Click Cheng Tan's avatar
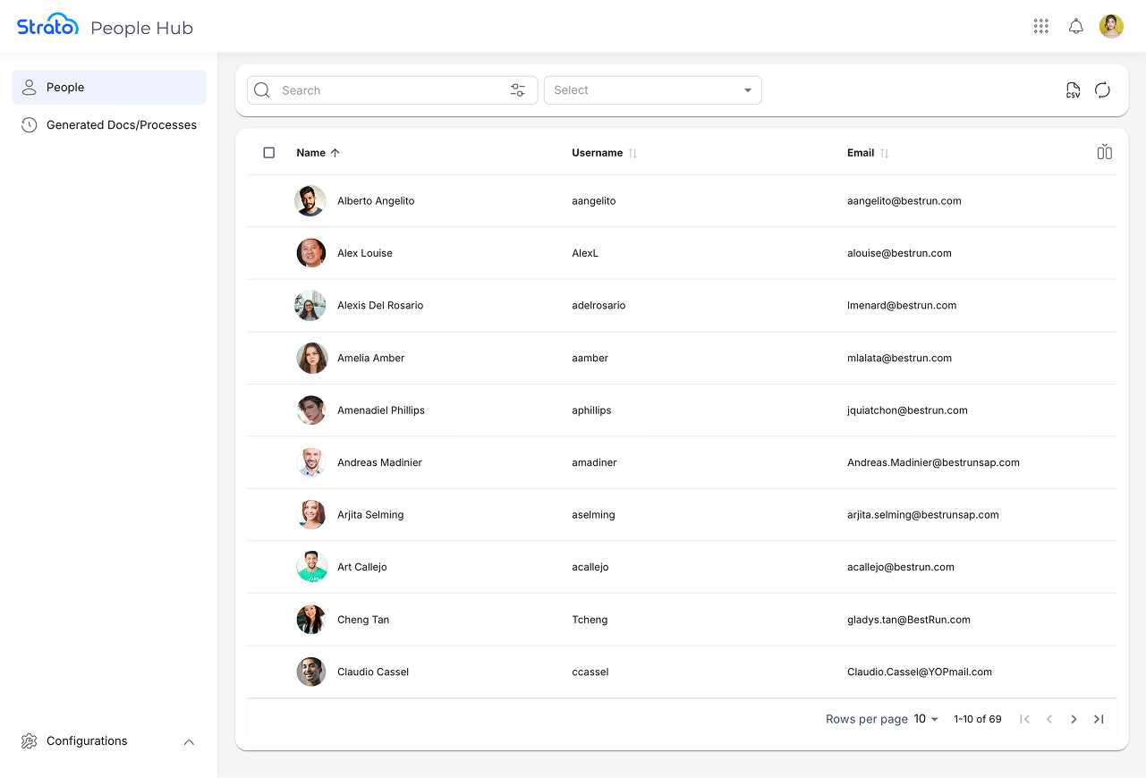 tap(310, 620)
